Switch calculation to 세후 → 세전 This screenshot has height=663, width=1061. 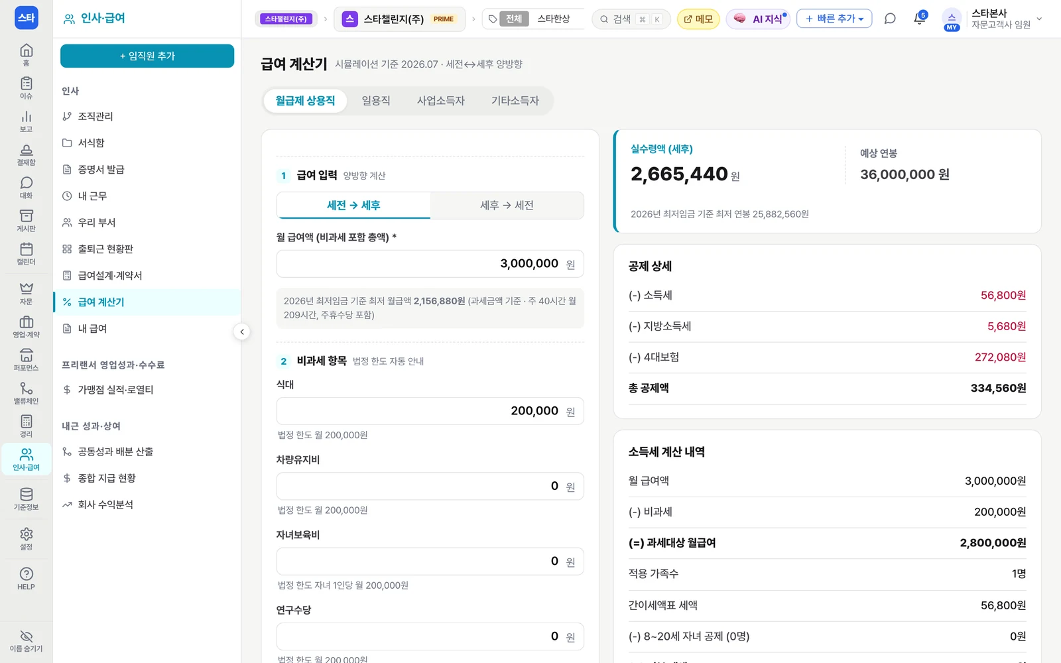[x=507, y=206]
